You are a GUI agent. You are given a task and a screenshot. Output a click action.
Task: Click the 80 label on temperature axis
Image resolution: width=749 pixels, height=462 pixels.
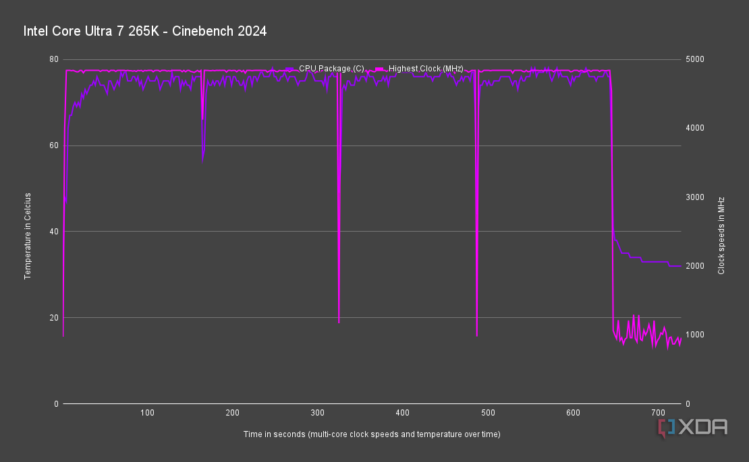(54, 59)
